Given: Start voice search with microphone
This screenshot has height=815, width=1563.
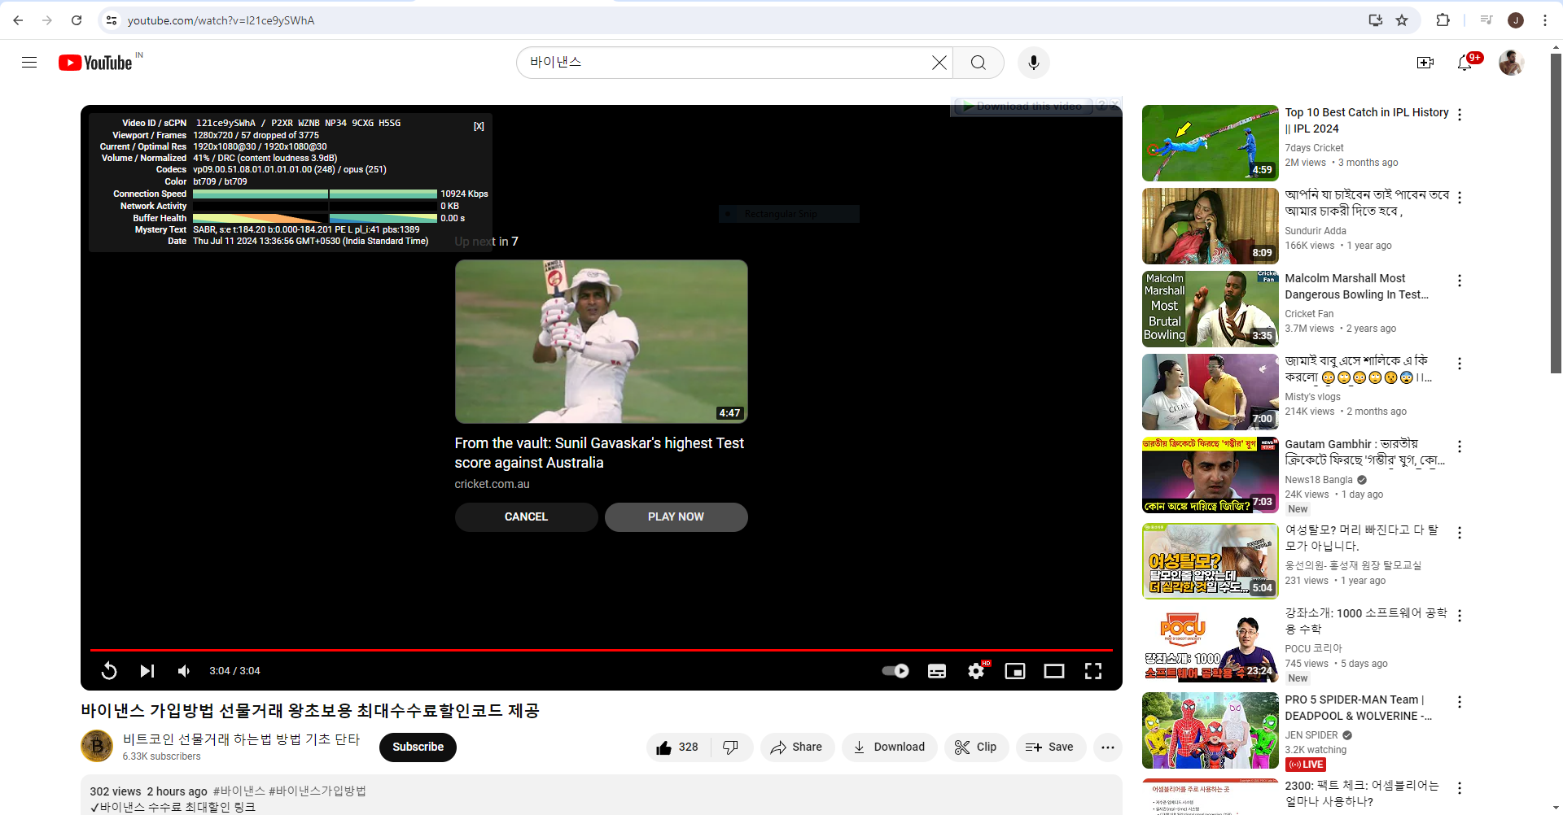Looking at the screenshot, I should click(1034, 63).
